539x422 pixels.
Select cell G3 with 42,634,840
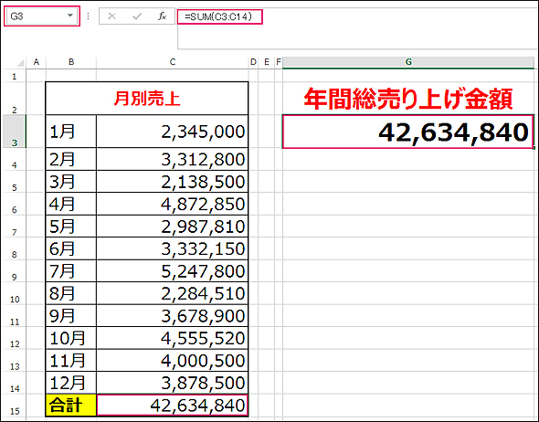(408, 132)
